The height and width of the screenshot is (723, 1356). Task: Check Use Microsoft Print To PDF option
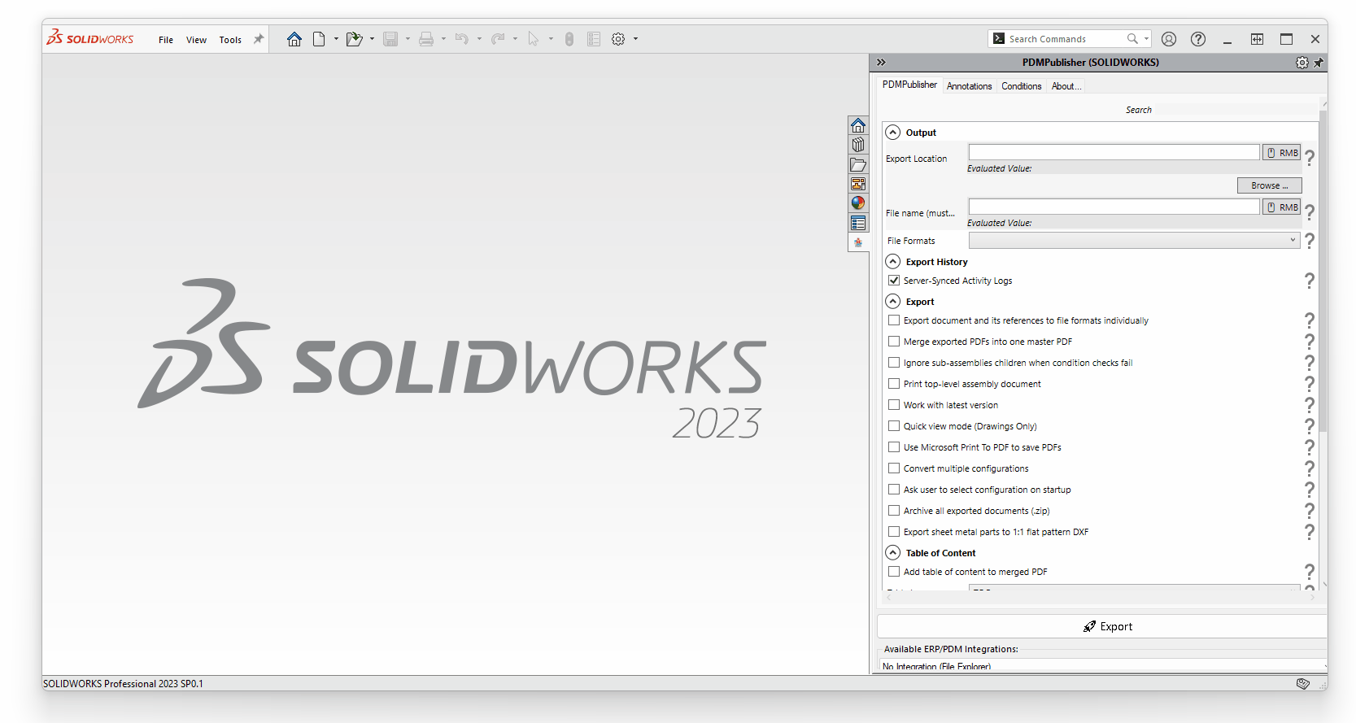click(894, 447)
